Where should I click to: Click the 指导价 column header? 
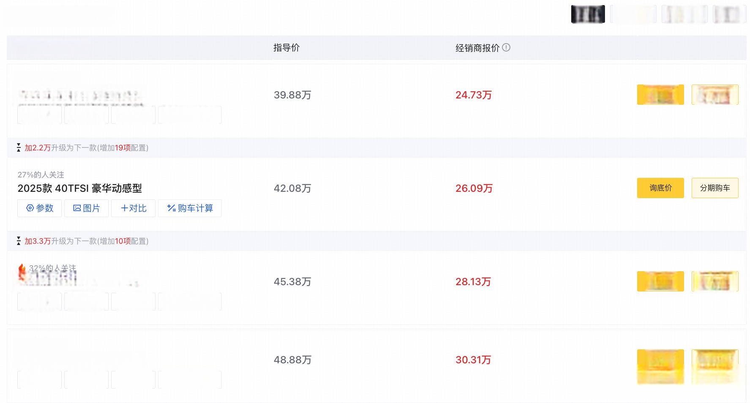pos(286,48)
